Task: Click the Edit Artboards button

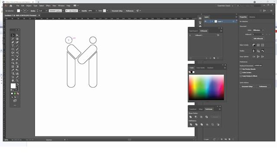Action: tap(258, 39)
